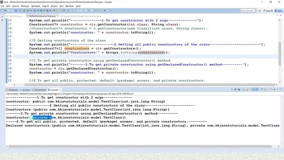Click the Clear Console icon

[244, 89]
